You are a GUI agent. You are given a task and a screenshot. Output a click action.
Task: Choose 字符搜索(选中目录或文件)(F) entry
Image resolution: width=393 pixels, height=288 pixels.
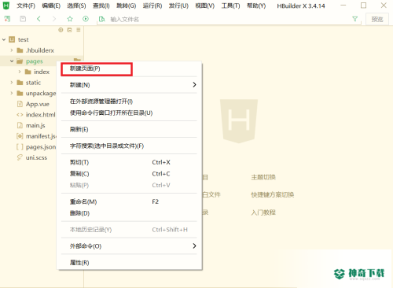click(129, 146)
